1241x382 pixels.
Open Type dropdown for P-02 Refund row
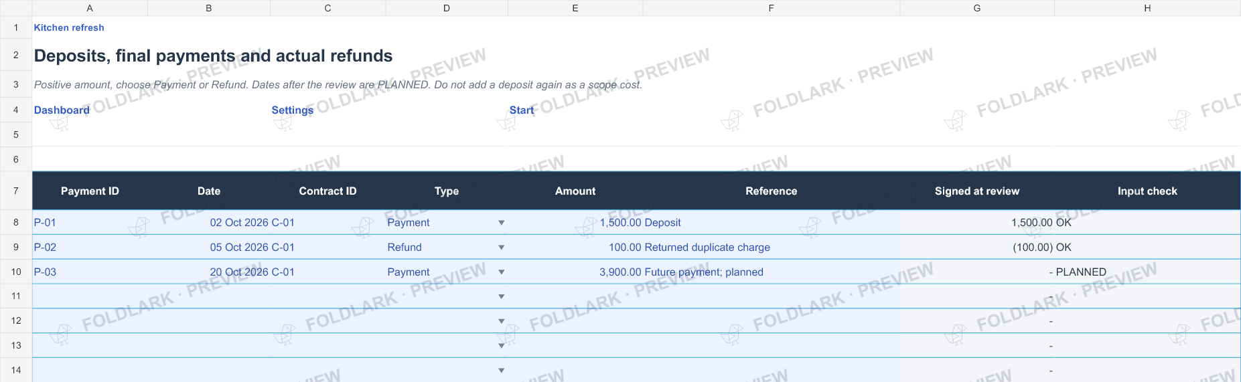tap(501, 248)
